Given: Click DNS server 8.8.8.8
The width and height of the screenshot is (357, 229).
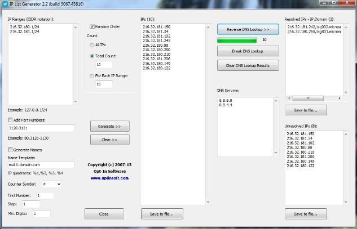Looking at the screenshot, I should (226, 100).
